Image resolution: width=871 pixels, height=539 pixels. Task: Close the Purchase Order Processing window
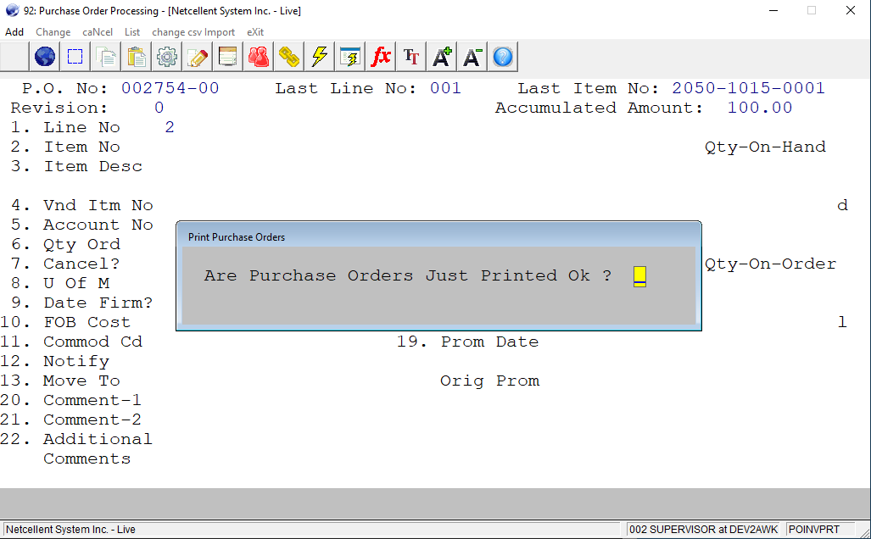click(851, 10)
